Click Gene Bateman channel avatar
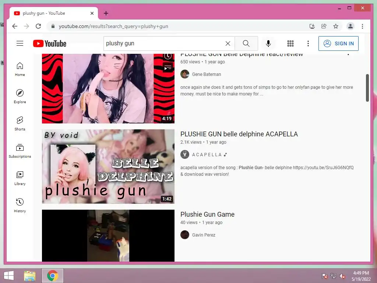This screenshot has width=377, height=283. (x=185, y=74)
